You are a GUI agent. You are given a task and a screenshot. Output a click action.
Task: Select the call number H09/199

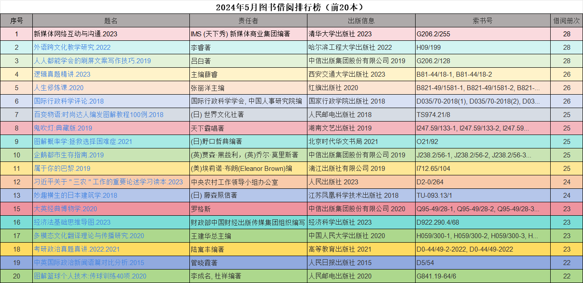coord(429,48)
